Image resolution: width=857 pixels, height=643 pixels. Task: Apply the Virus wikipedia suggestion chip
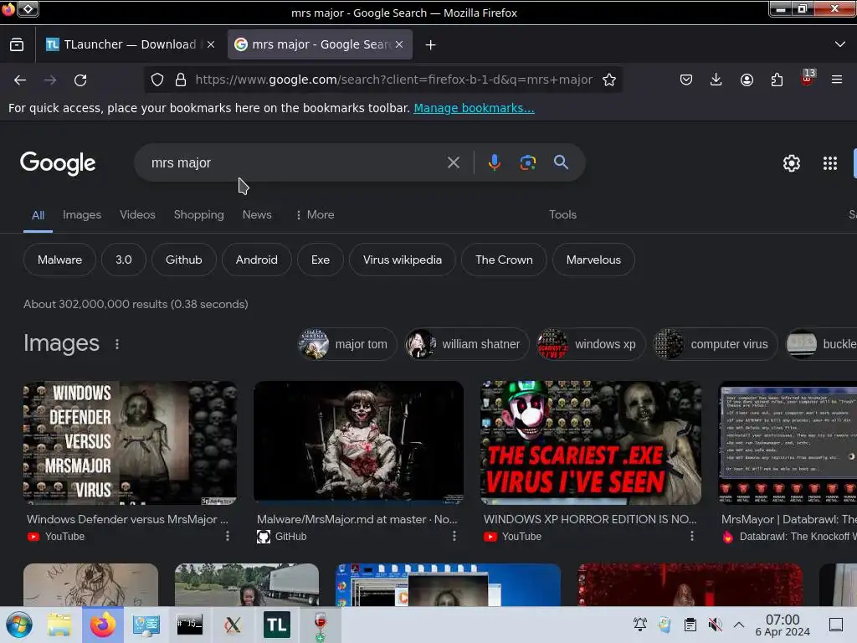click(x=403, y=260)
